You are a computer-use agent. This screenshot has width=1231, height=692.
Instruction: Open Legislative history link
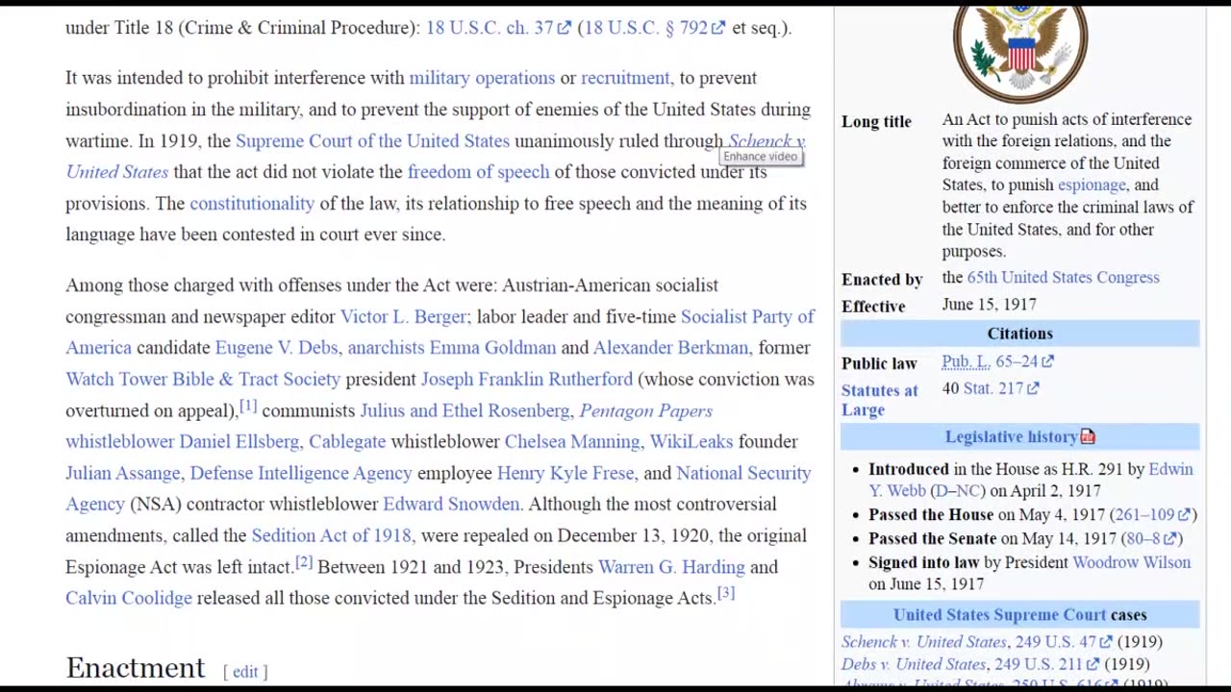coord(1011,437)
